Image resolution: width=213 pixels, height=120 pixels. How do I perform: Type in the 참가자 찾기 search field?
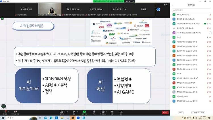pyautogui.click(x=192, y=10)
